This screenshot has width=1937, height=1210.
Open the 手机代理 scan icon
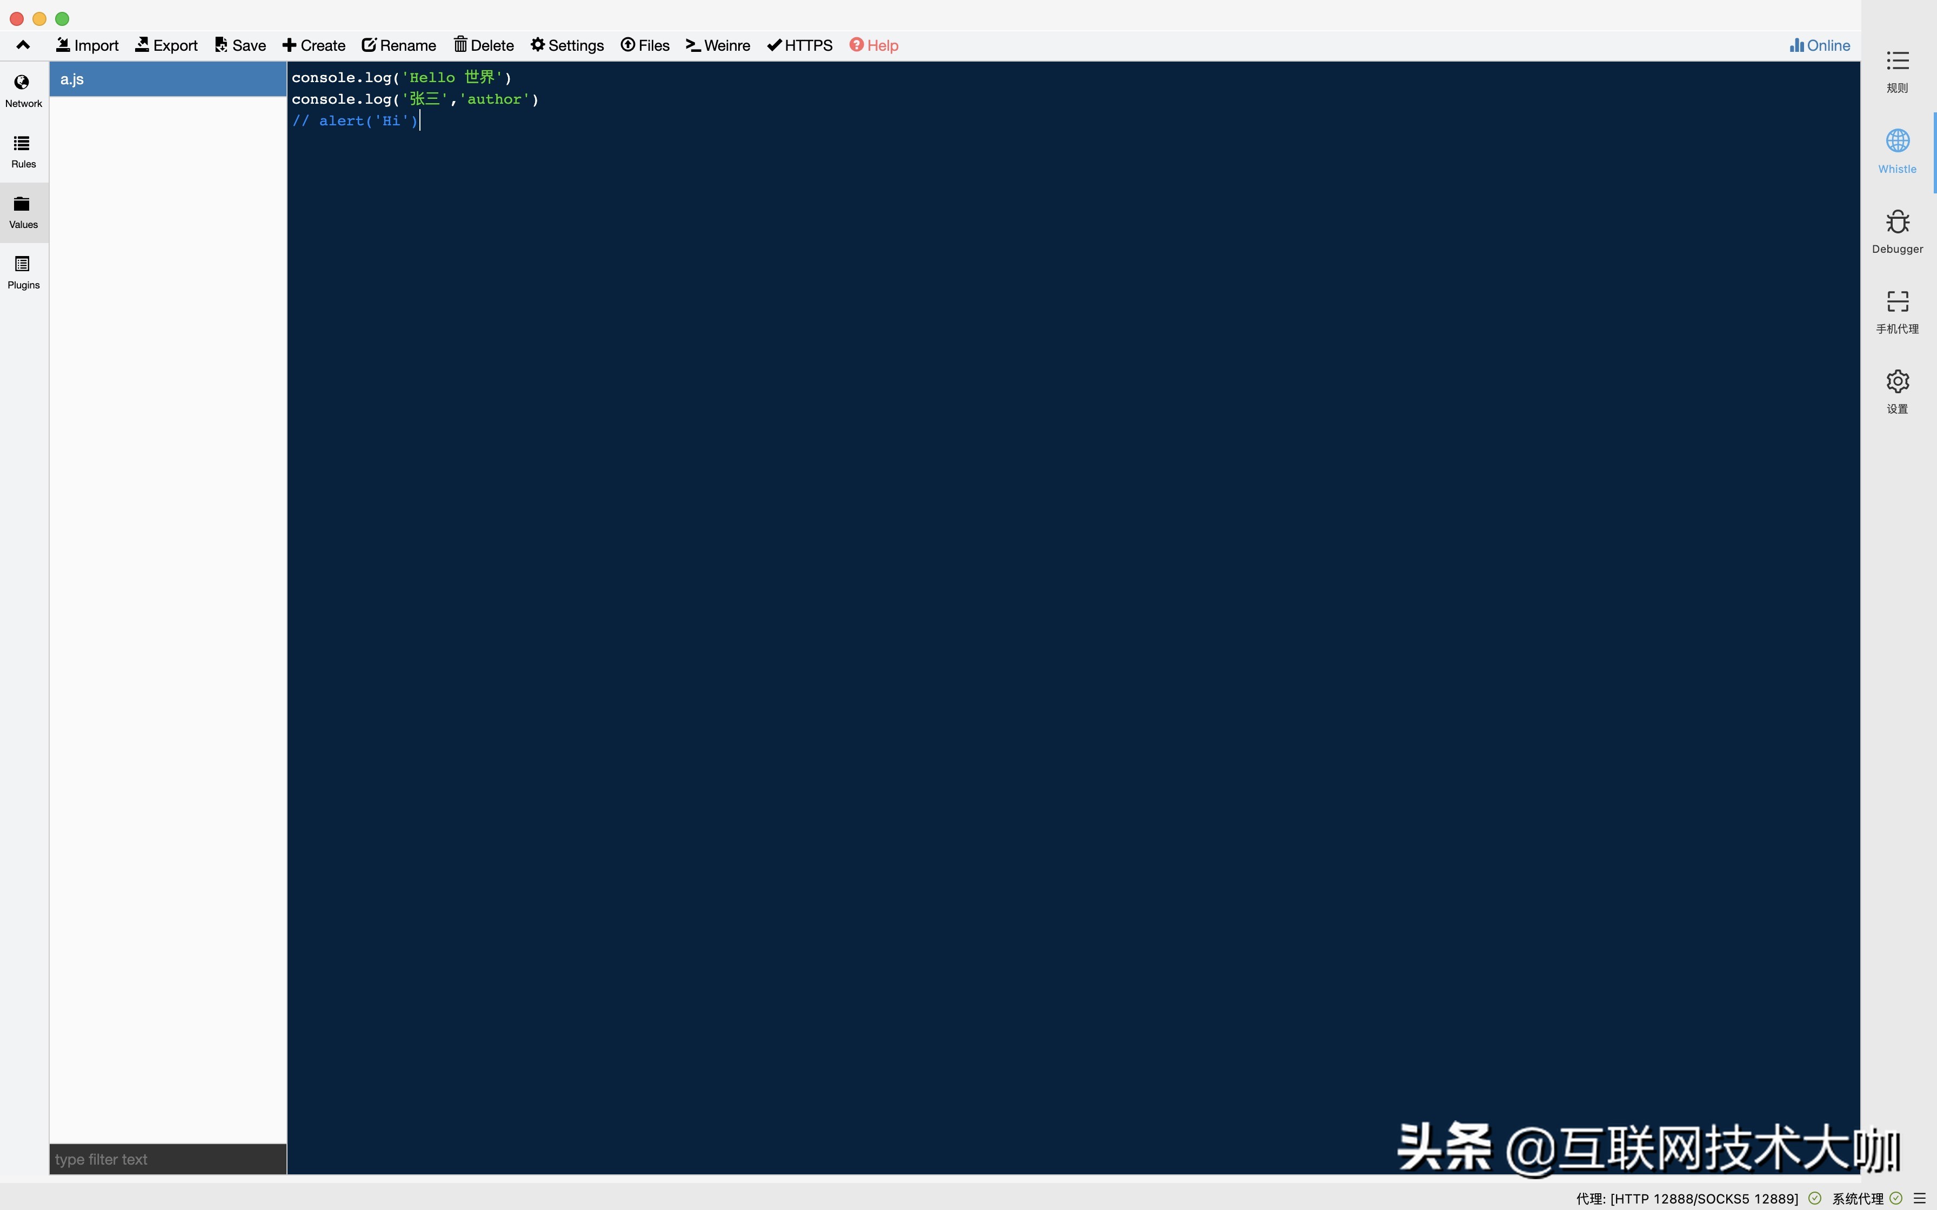pos(1897,302)
